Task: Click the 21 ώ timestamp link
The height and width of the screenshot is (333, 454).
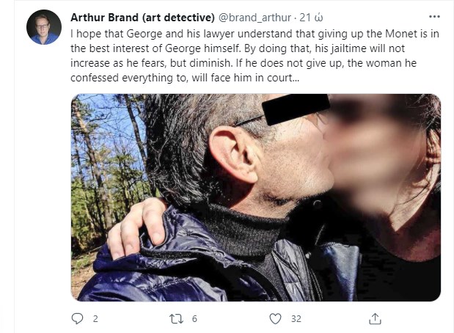Action: 311,18
